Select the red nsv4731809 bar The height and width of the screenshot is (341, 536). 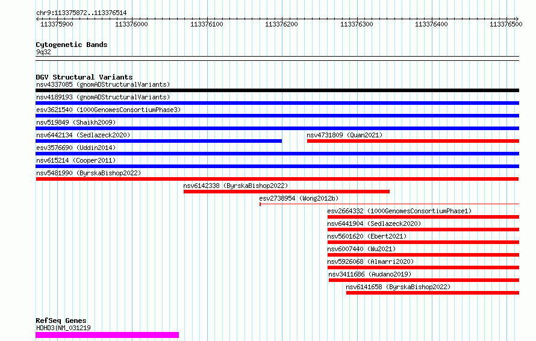tap(413, 141)
